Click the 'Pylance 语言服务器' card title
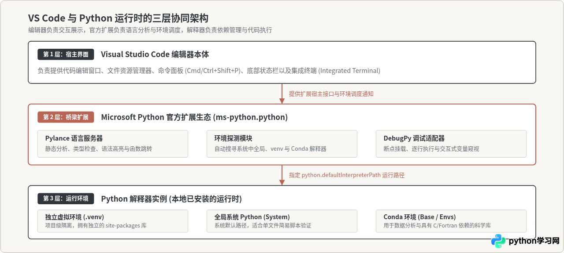The height and width of the screenshot is (253, 564). [74, 138]
